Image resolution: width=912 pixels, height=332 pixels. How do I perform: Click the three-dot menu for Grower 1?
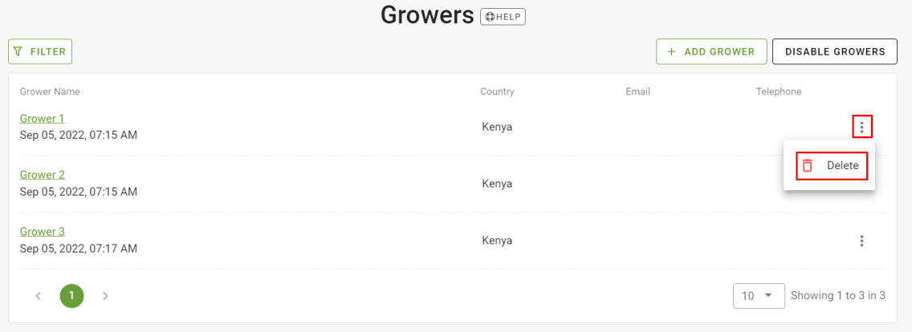tap(862, 126)
